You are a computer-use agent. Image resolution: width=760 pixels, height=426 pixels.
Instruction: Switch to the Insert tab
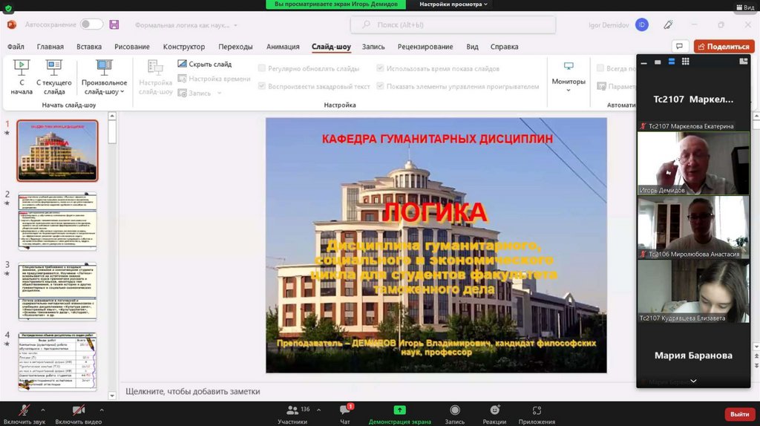point(89,47)
